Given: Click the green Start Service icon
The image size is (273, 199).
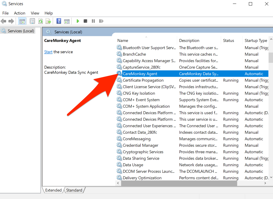Looking at the screenshot, I should (78, 21).
